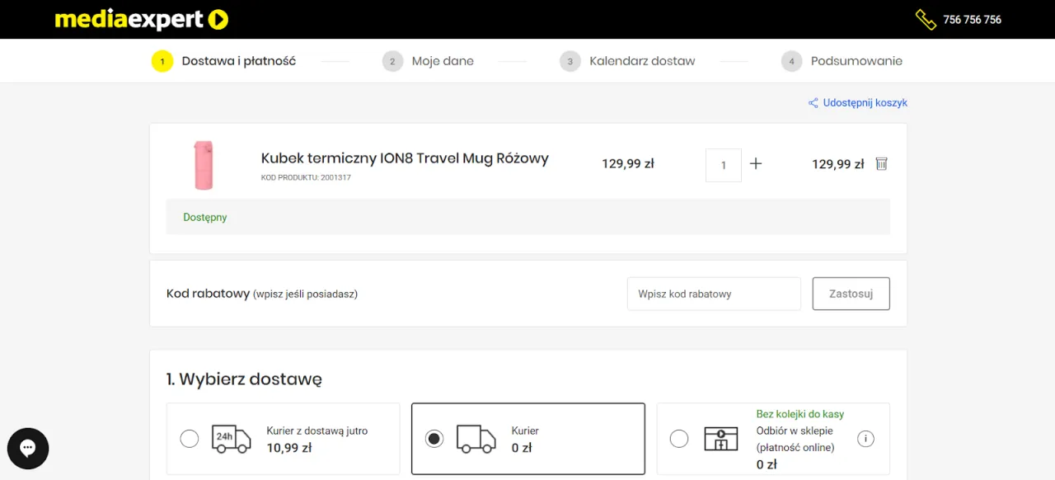Choose Odbiór w sklepie radio option
Viewport: 1055px width, 480px height.
click(x=679, y=439)
